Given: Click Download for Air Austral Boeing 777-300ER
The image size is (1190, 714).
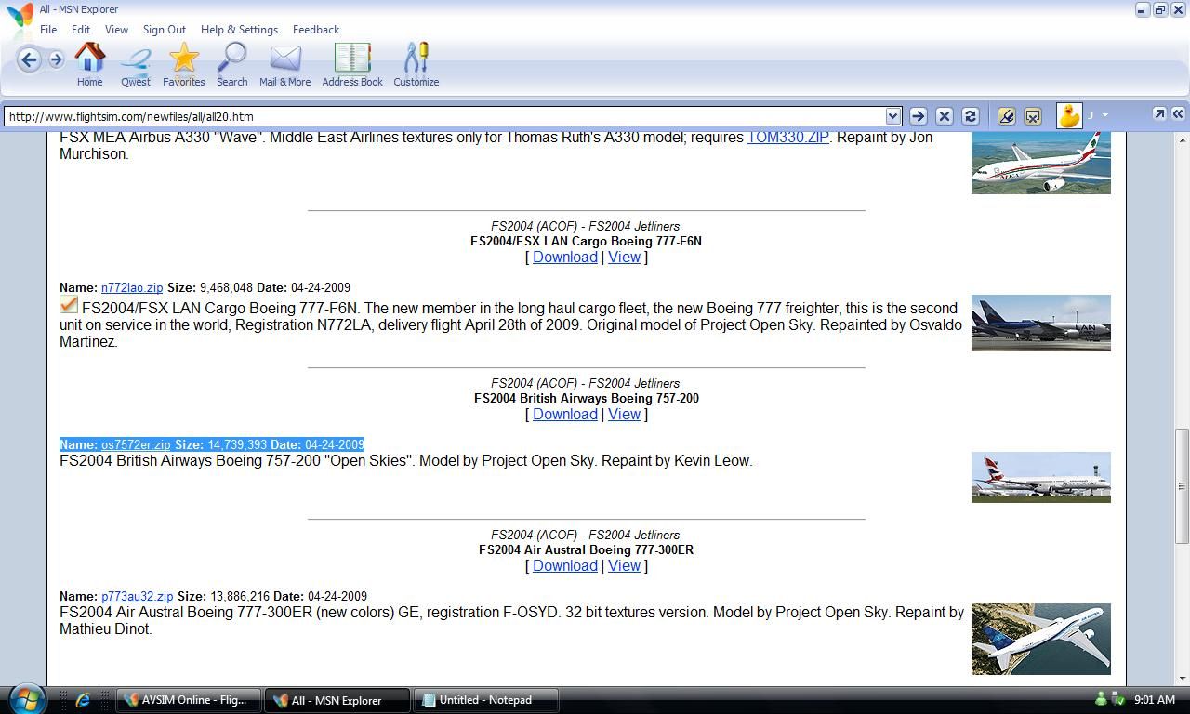Looking at the screenshot, I should 565,566.
